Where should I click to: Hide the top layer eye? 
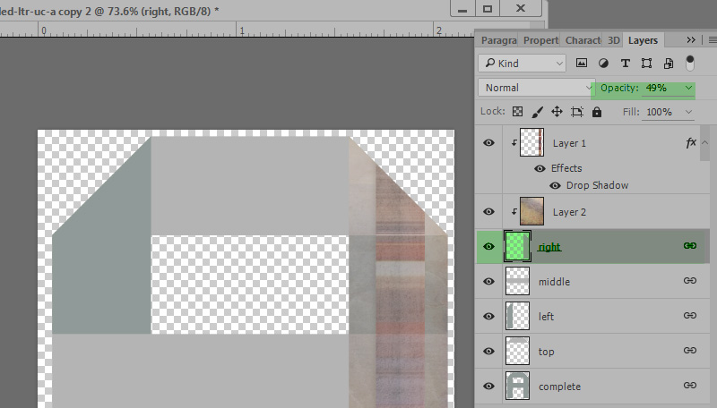[x=488, y=351]
